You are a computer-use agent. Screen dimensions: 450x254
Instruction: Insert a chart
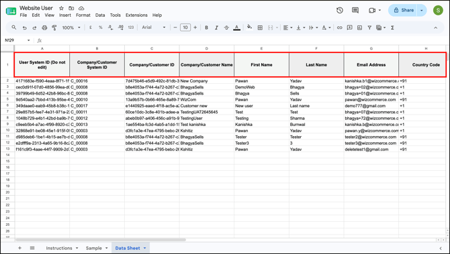click(x=359, y=27)
